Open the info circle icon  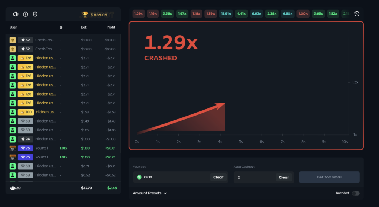click(x=26, y=14)
